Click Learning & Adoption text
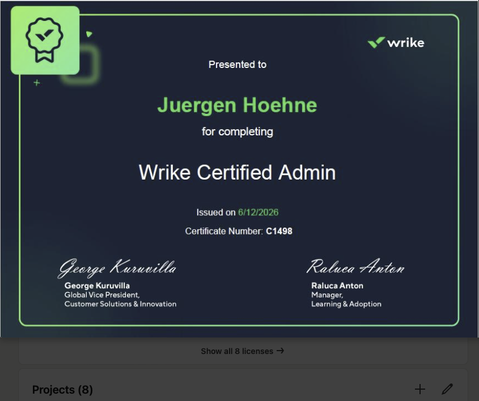 coord(346,304)
